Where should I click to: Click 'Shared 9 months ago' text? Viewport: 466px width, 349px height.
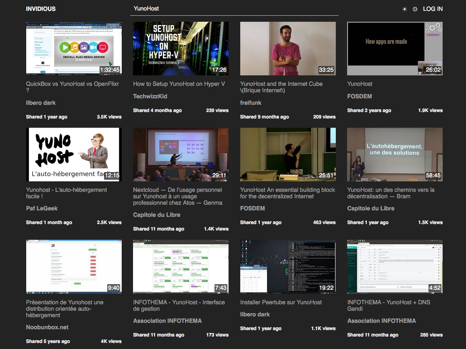[264, 117]
